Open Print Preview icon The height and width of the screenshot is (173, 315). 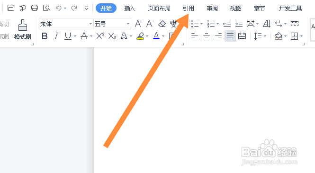[x=46, y=8]
